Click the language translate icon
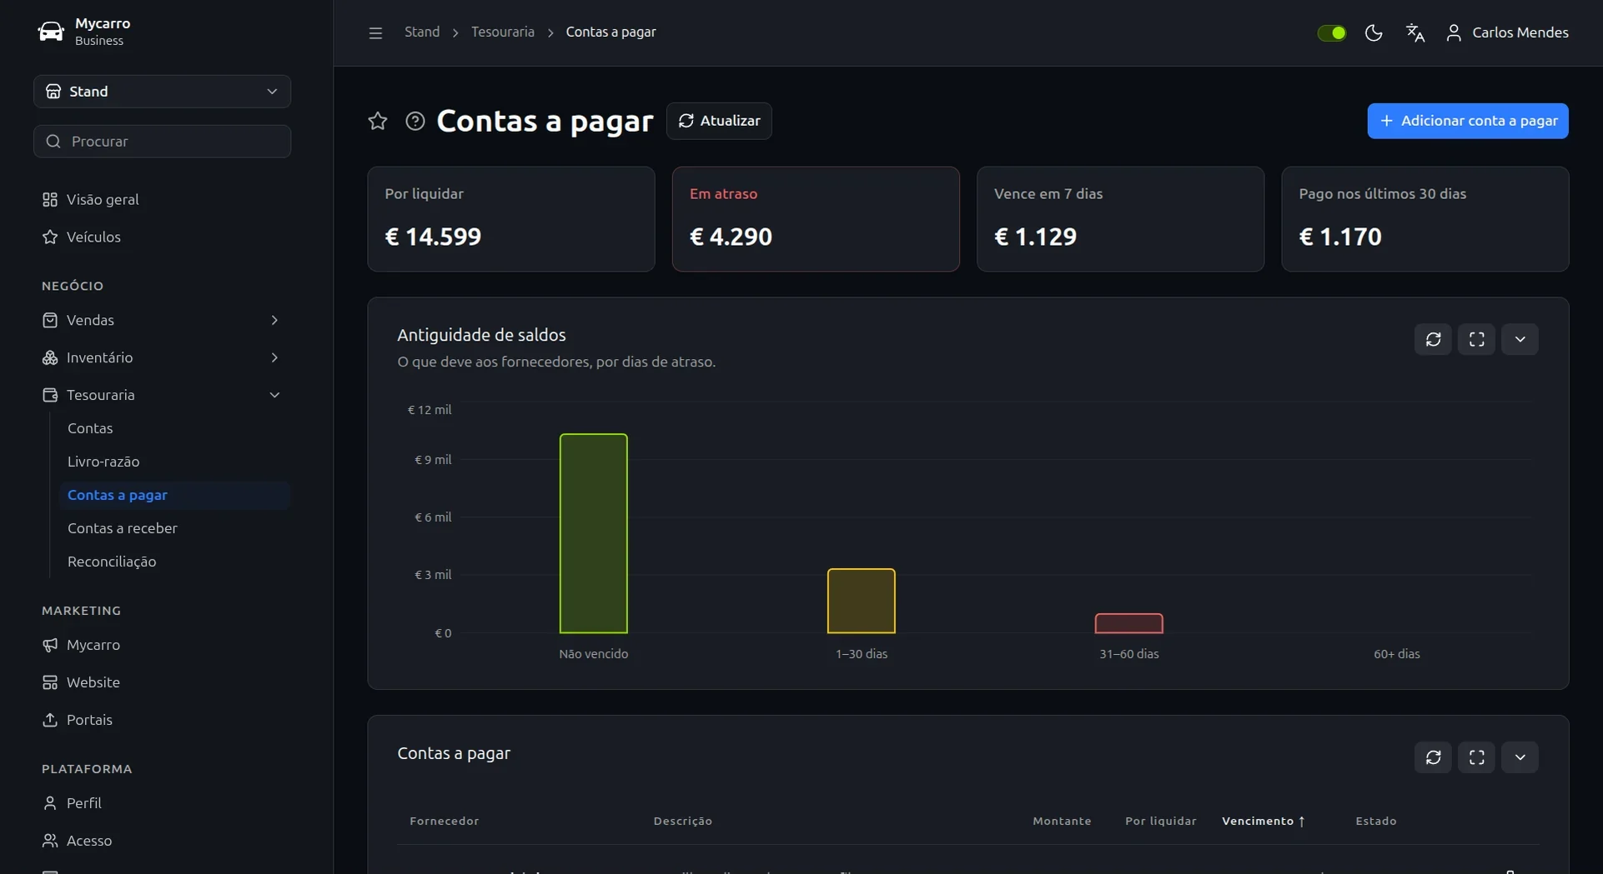Viewport: 1603px width, 874px height. click(1415, 32)
